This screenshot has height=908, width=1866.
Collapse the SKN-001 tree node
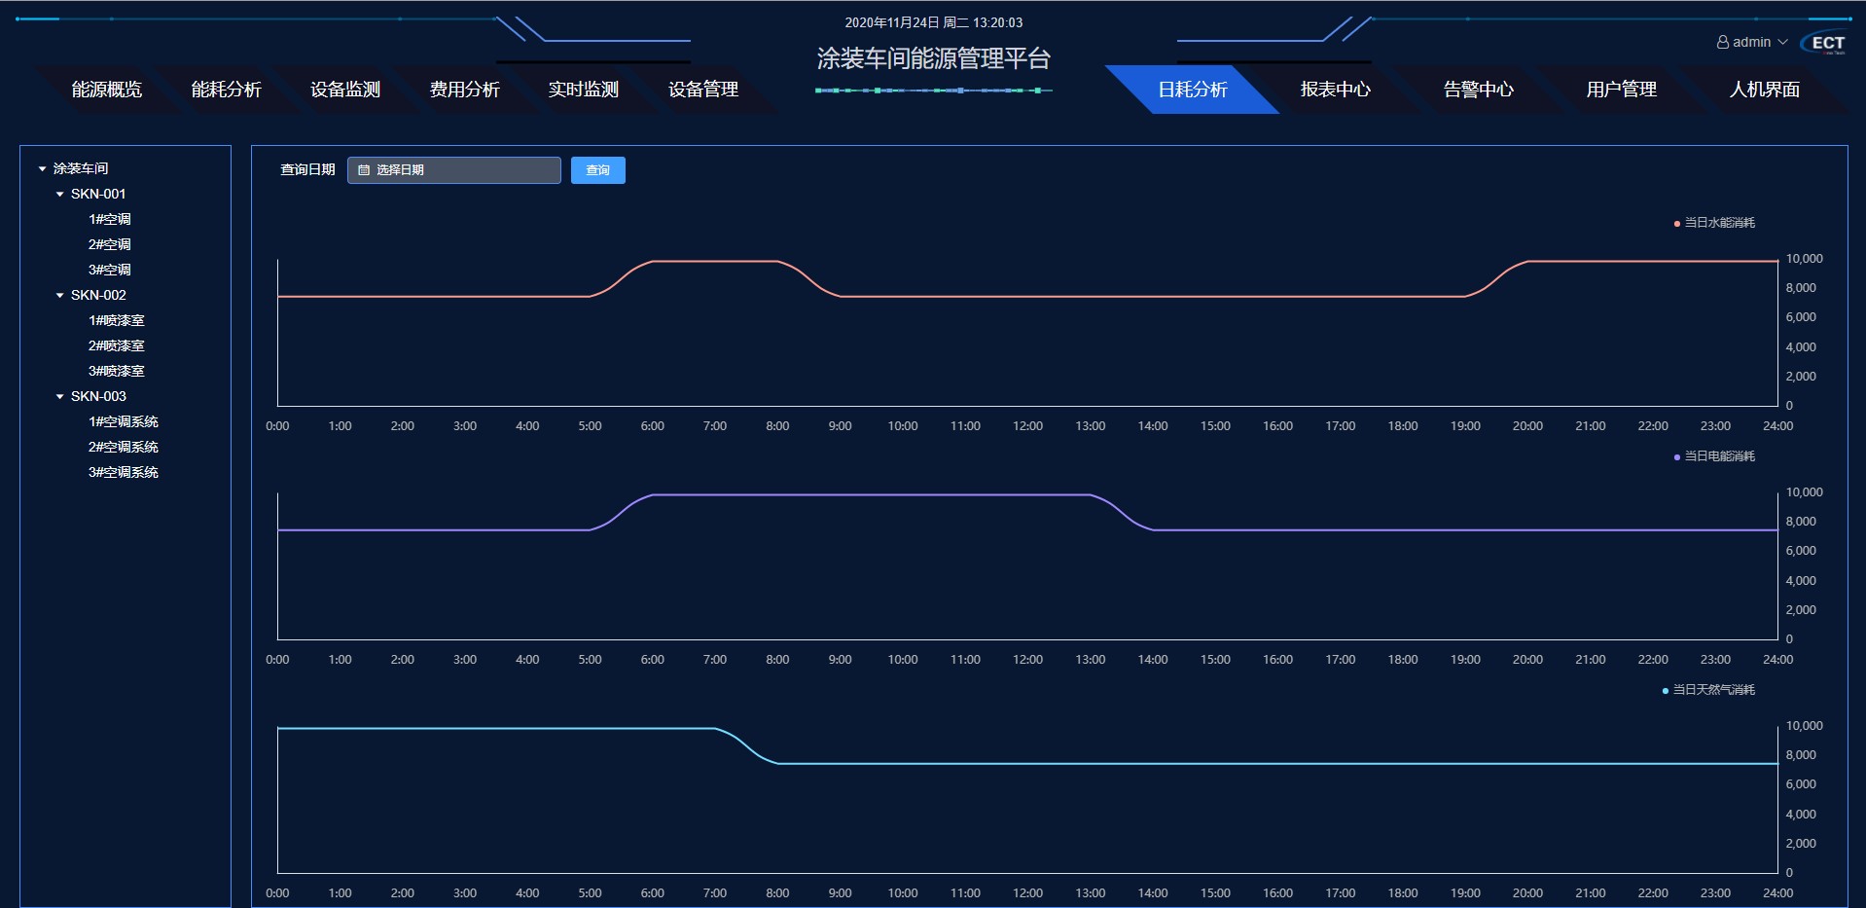click(60, 195)
